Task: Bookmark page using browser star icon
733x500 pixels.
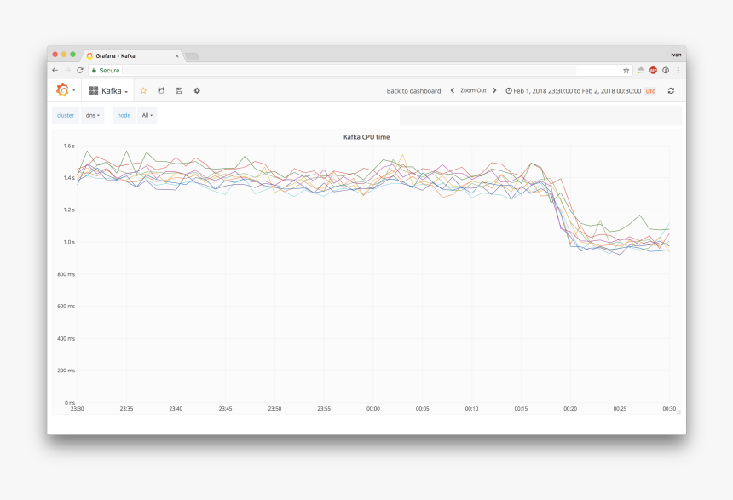Action: [626, 70]
